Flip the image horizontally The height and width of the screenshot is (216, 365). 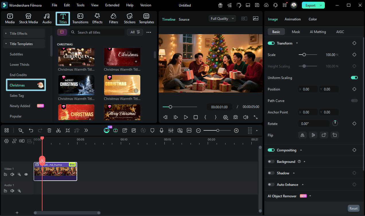[x=302, y=135]
